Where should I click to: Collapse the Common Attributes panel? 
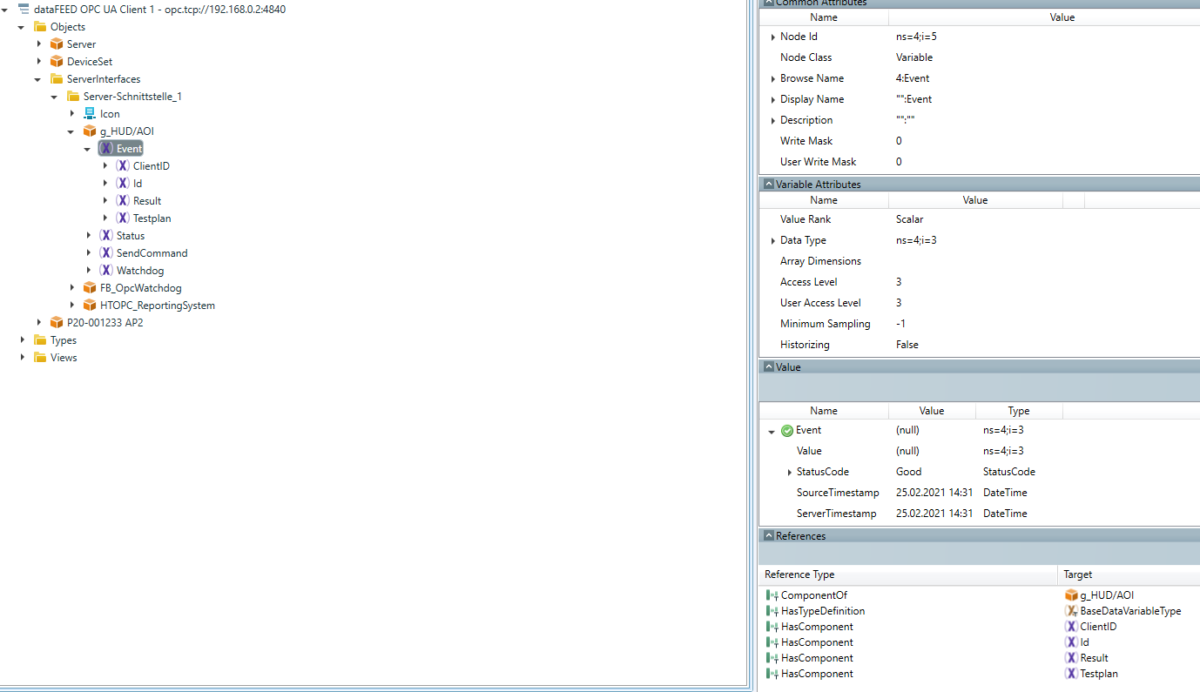click(769, 3)
